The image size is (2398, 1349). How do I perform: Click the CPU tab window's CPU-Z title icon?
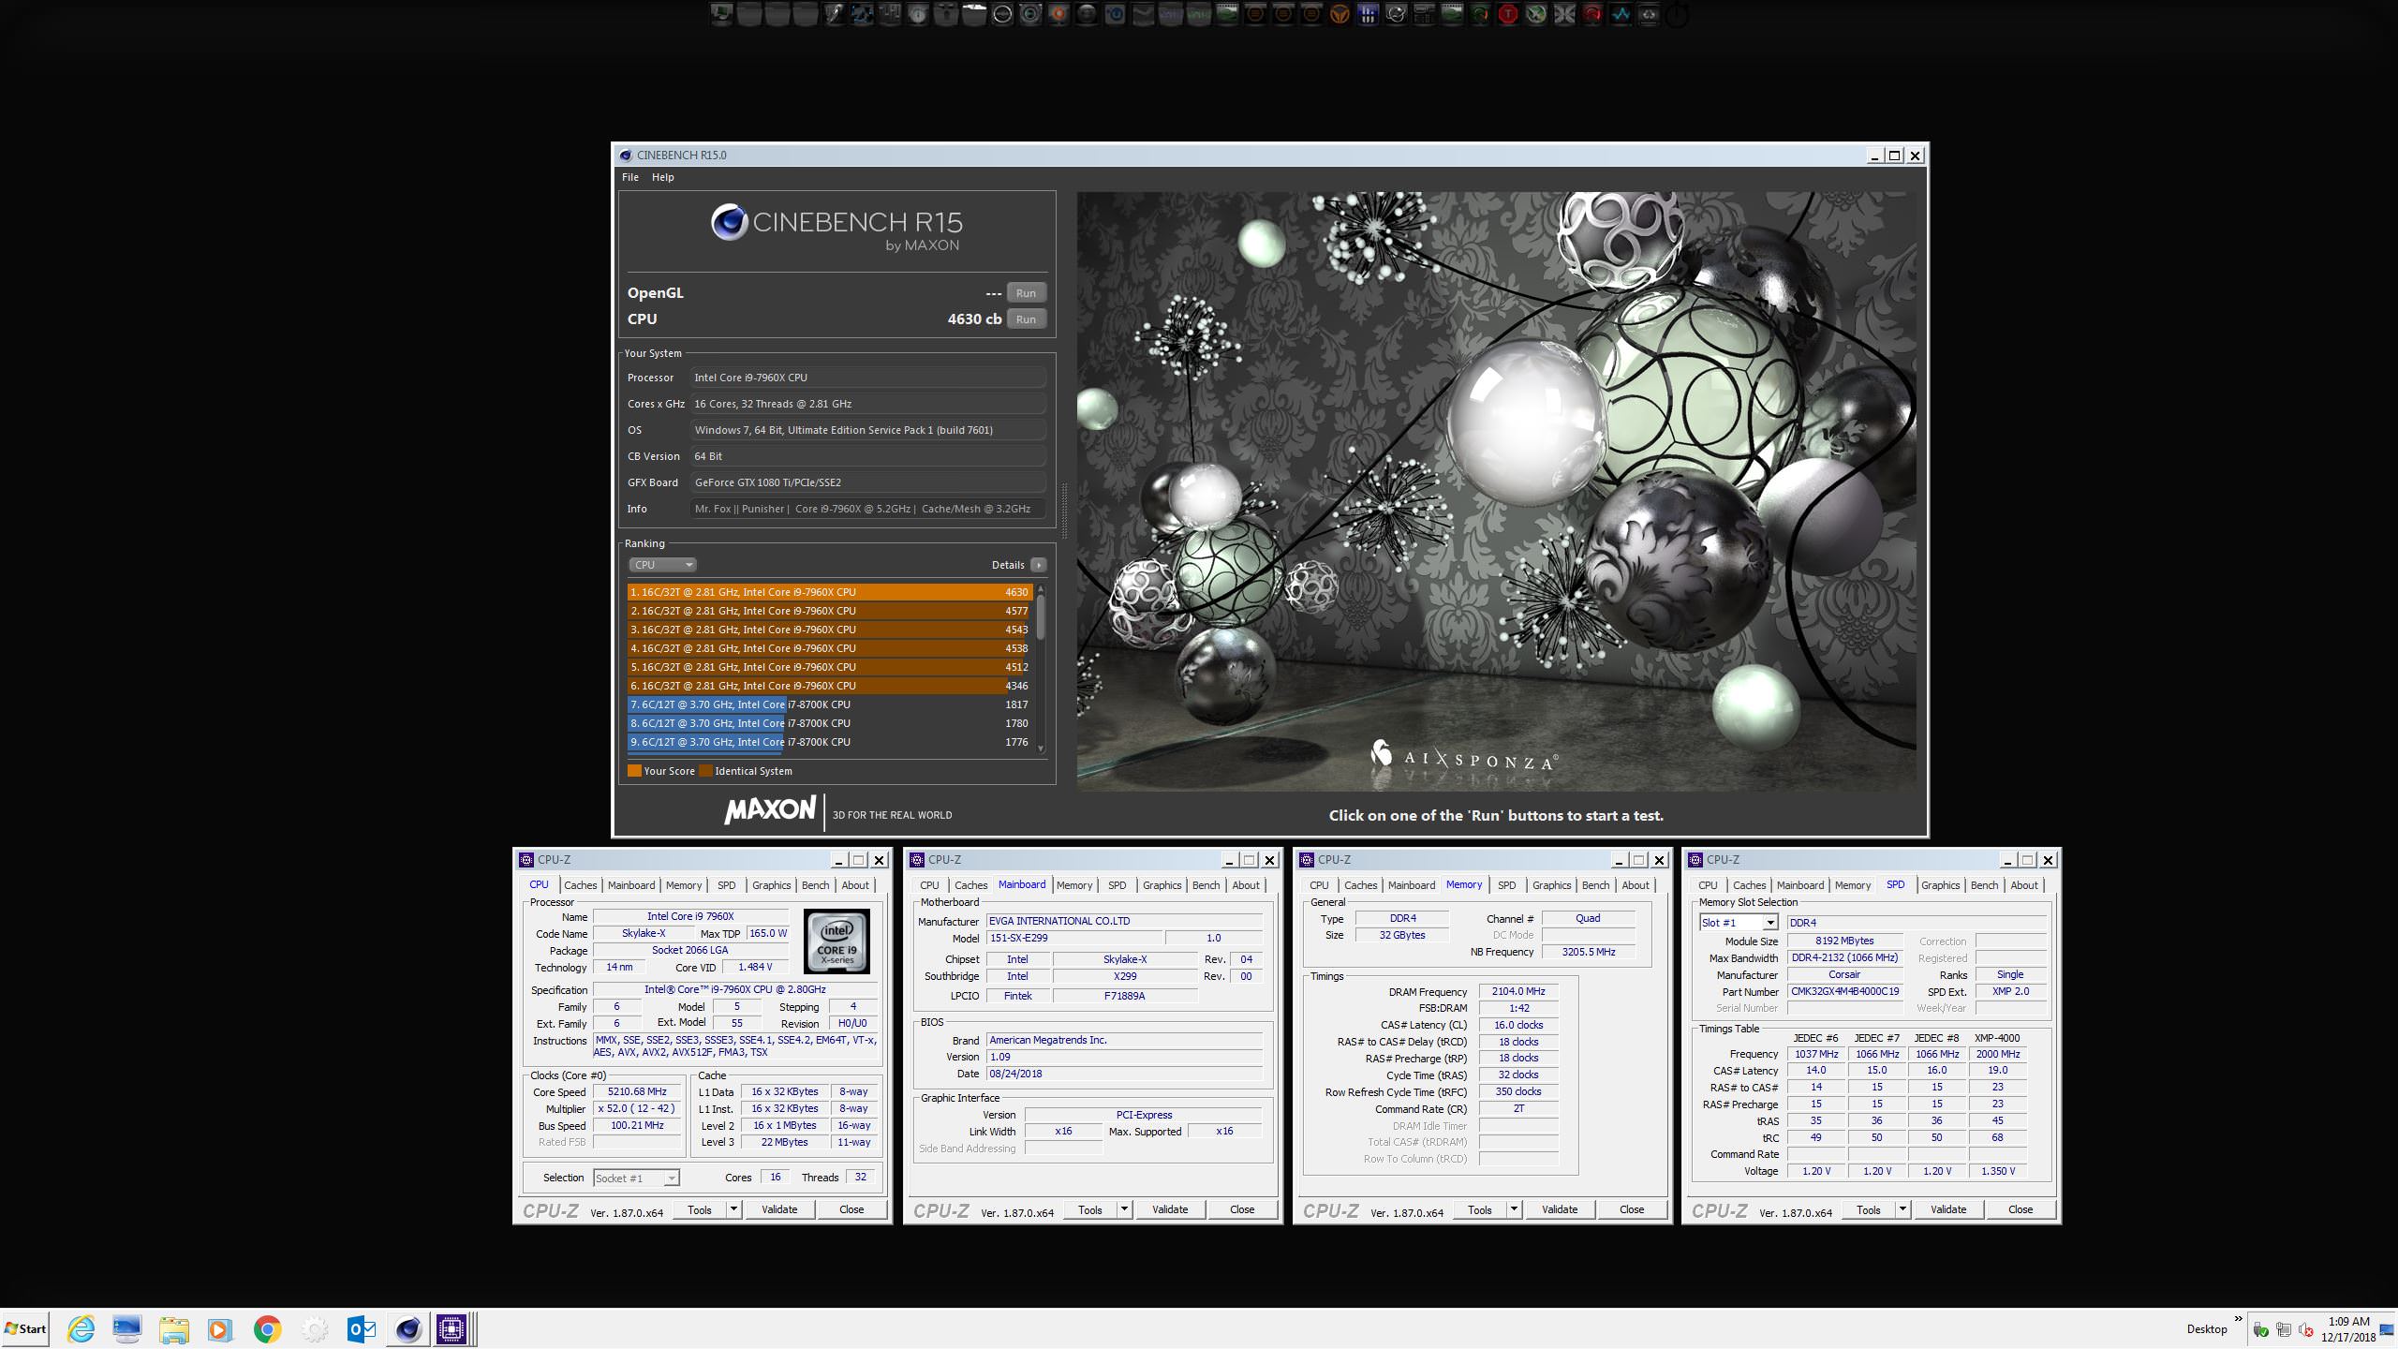pos(526,860)
